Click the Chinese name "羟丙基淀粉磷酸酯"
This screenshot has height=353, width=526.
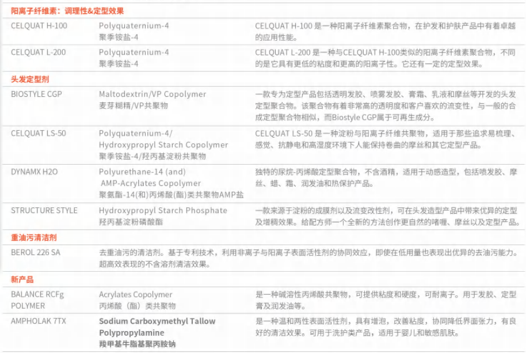tap(131, 222)
